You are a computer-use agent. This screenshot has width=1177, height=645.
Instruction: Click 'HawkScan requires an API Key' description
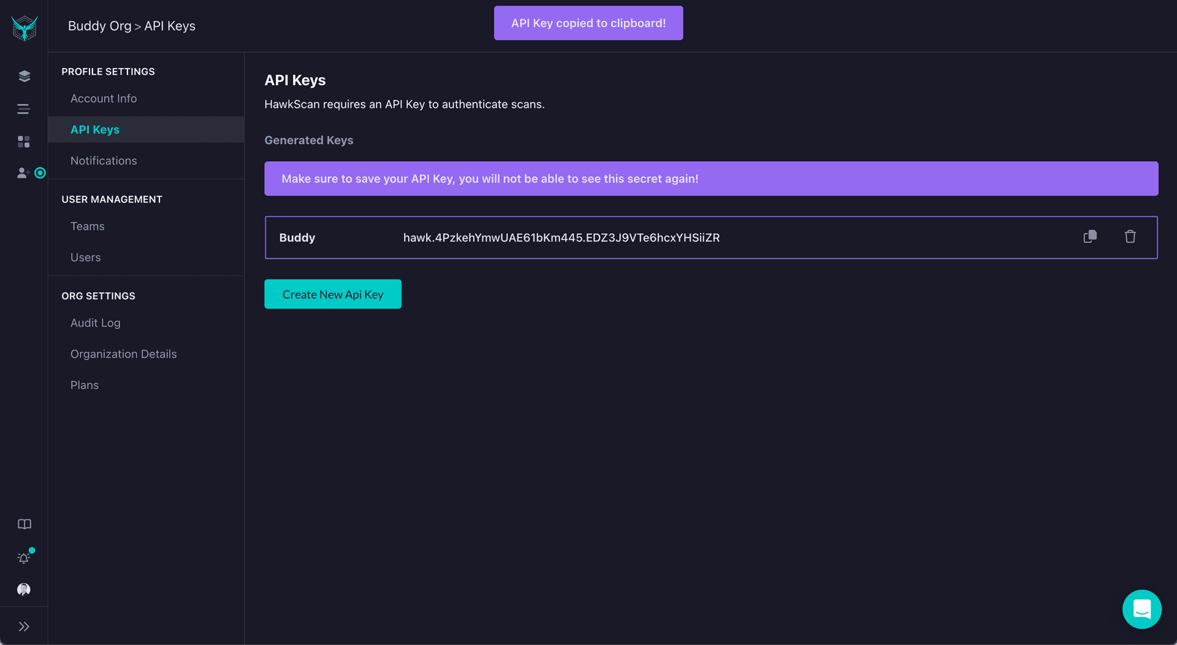[404, 104]
